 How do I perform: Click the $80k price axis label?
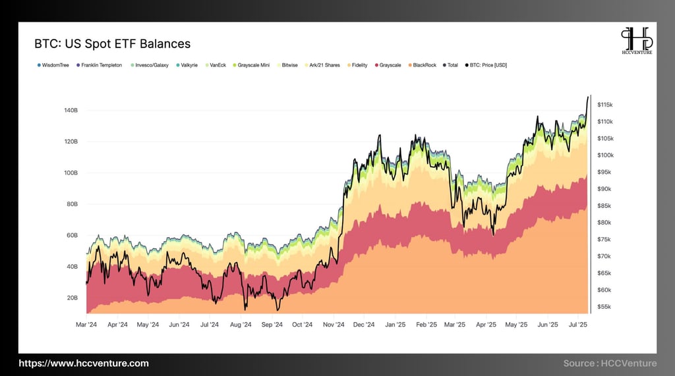click(604, 223)
